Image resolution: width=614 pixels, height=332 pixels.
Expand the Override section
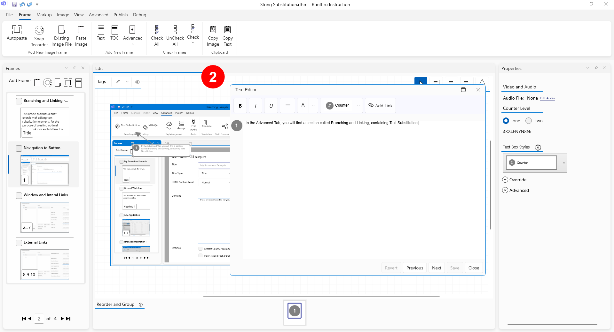click(505, 180)
